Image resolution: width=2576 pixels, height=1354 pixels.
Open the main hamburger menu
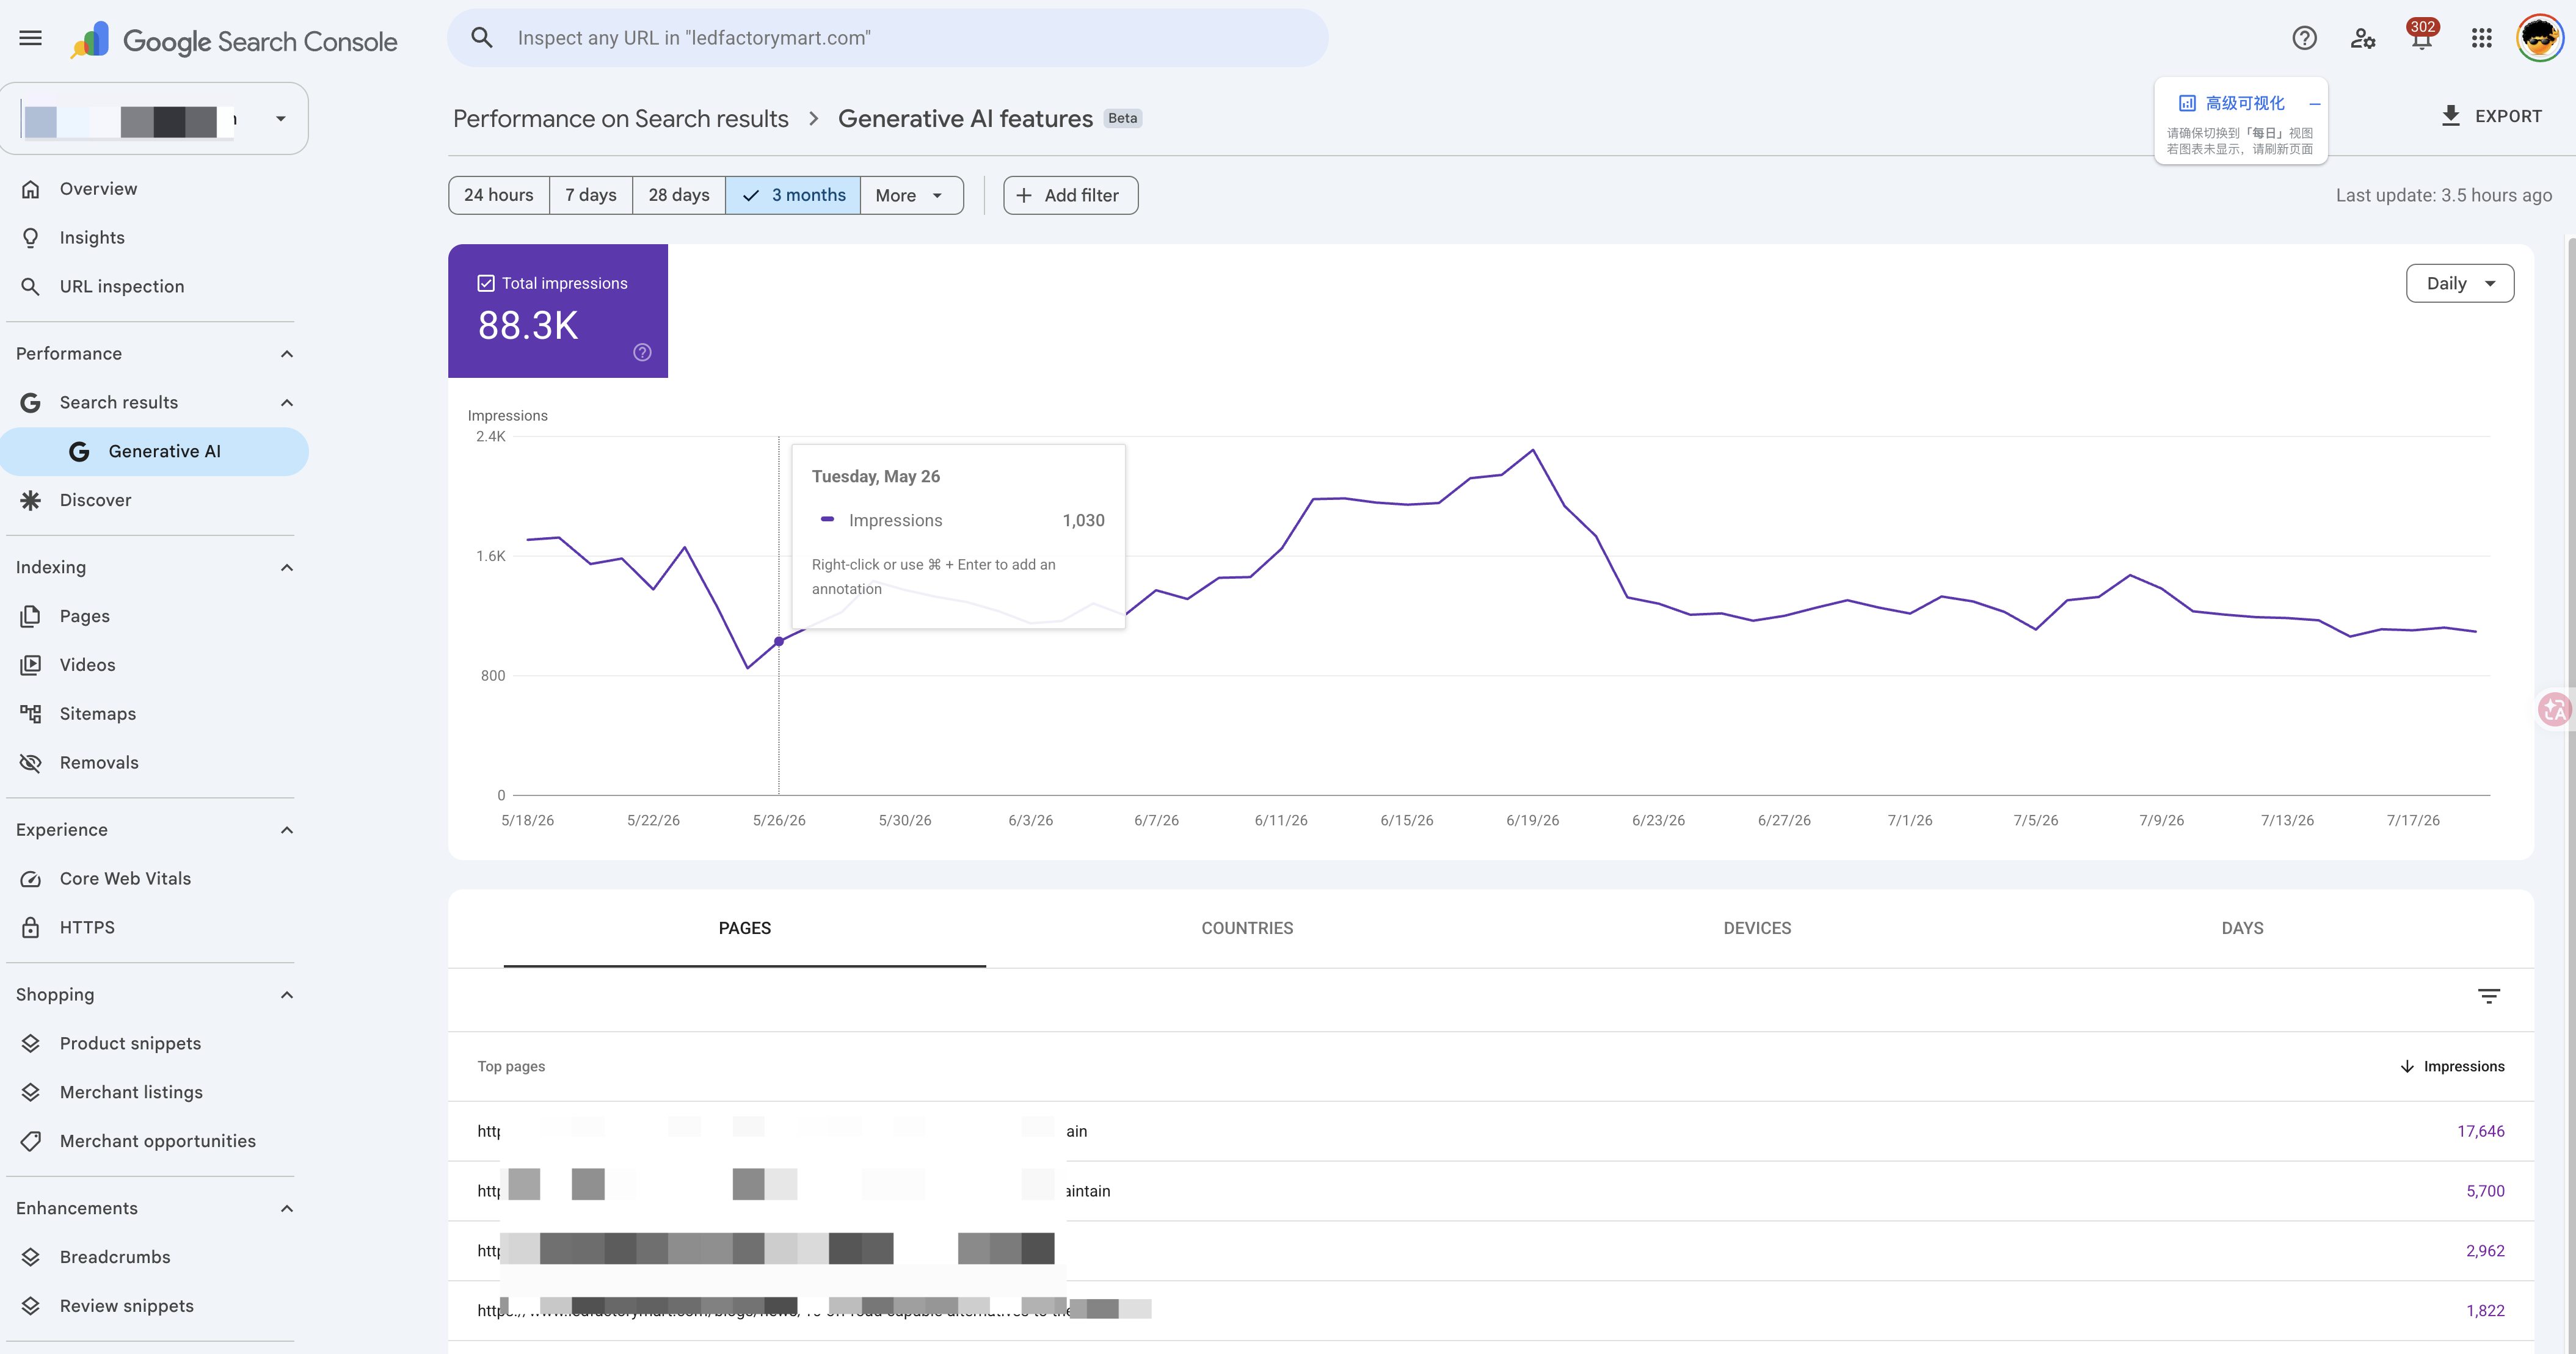tap(31, 38)
